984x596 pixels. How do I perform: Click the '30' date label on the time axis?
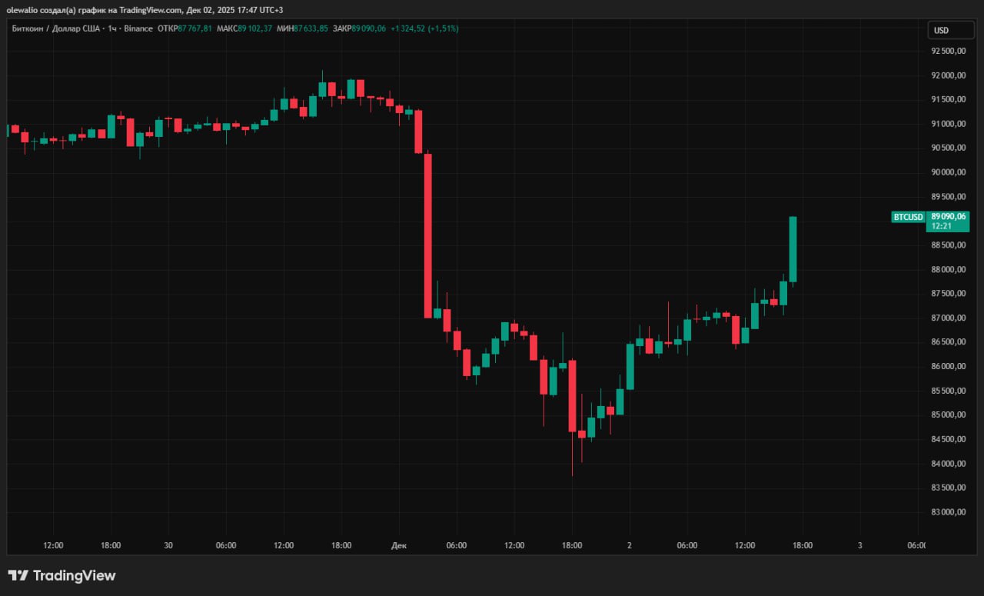[168, 545]
